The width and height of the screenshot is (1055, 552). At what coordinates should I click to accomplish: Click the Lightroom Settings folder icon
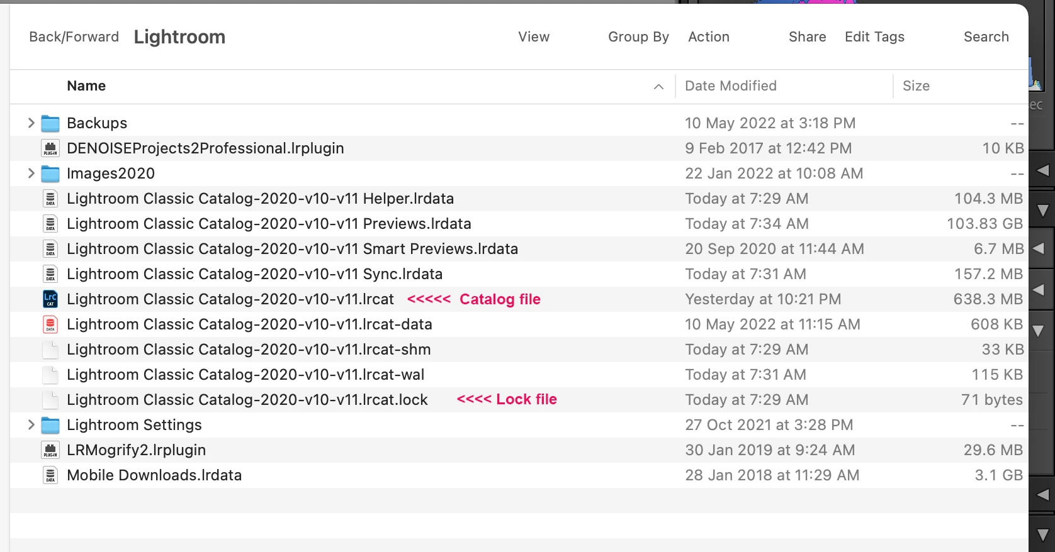[50, 425]
